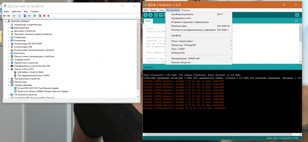Viewport: 308px width, 142px height.
Task: Open Вид menu in Device Manager
Action: point(26,11)
